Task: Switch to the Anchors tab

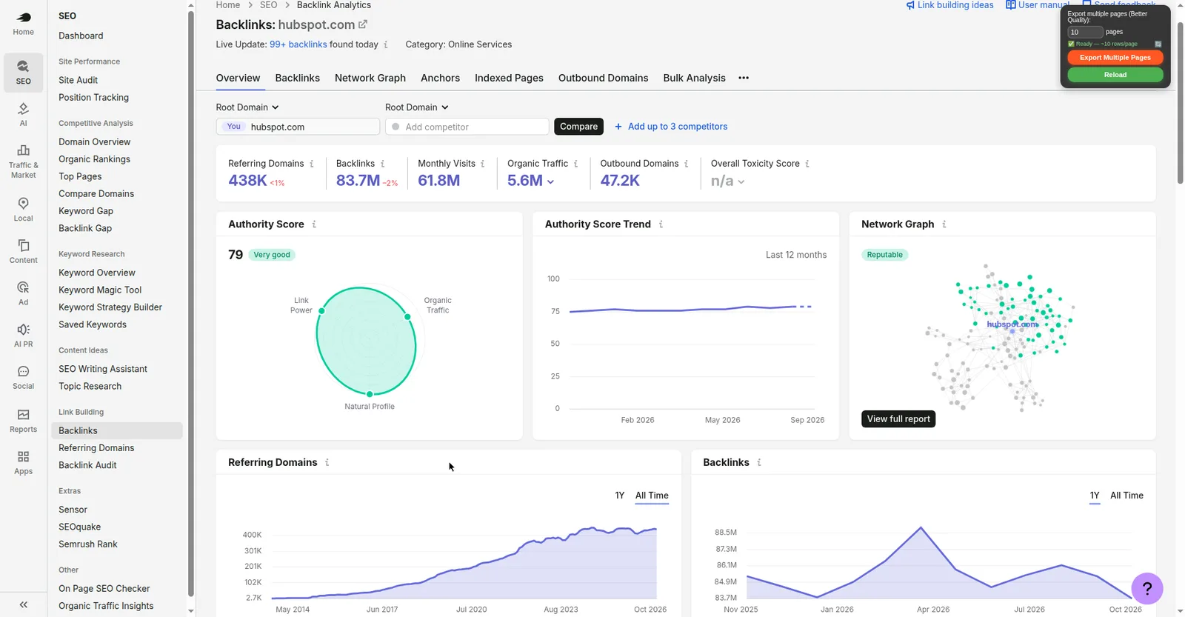Action: click(x=440, y=78)
